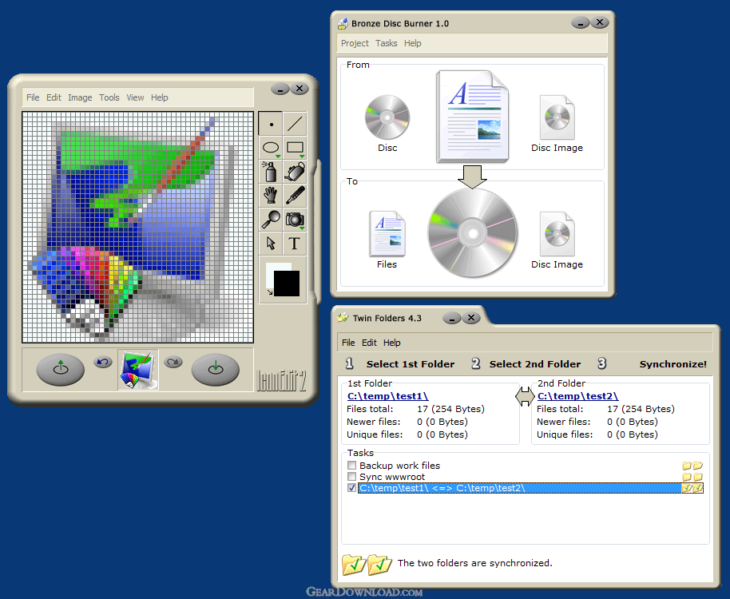
Task: Choose the large Files document source icon
Action: 472,117
